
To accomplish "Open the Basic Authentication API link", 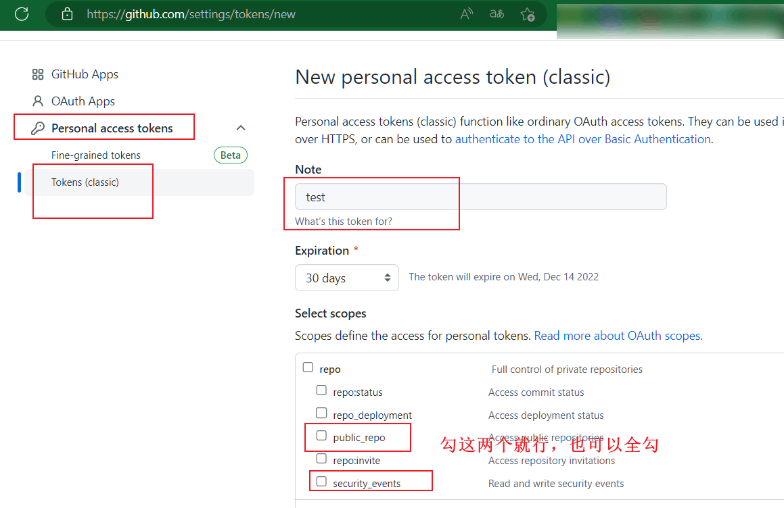I will click(582, 139).
